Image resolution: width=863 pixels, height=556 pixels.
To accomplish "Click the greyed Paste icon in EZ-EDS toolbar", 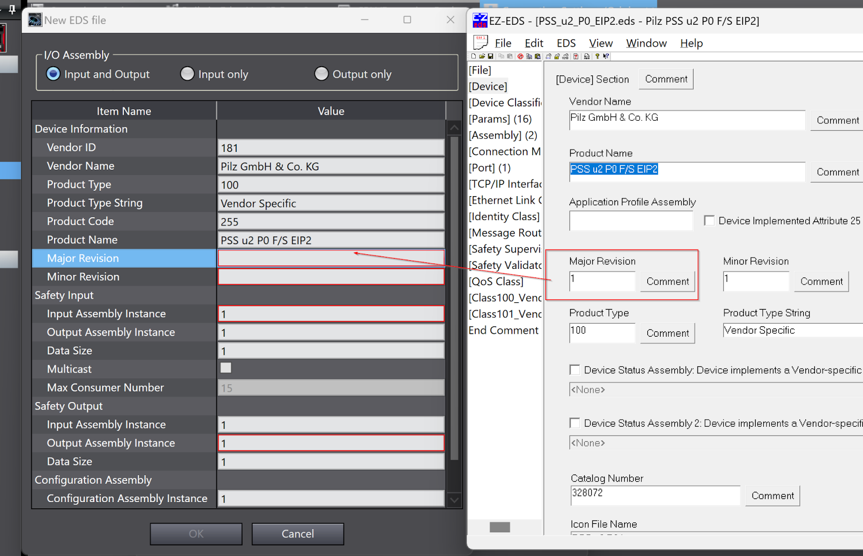I will pyautogui.click(x=510, y=56).
